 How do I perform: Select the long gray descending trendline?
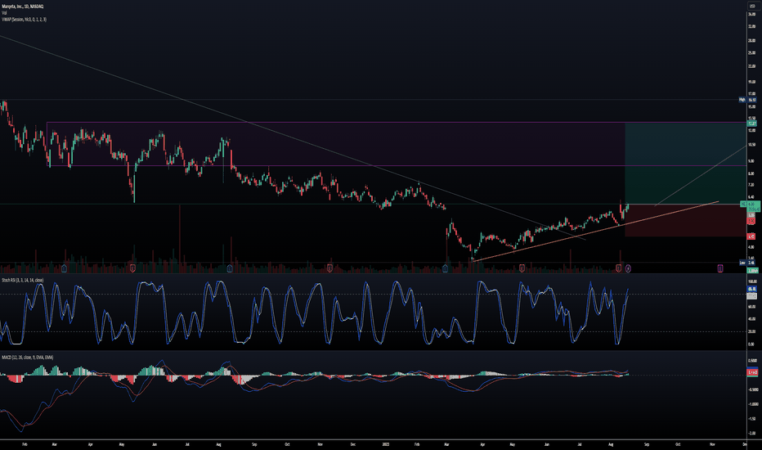click(x=292, y=137)
